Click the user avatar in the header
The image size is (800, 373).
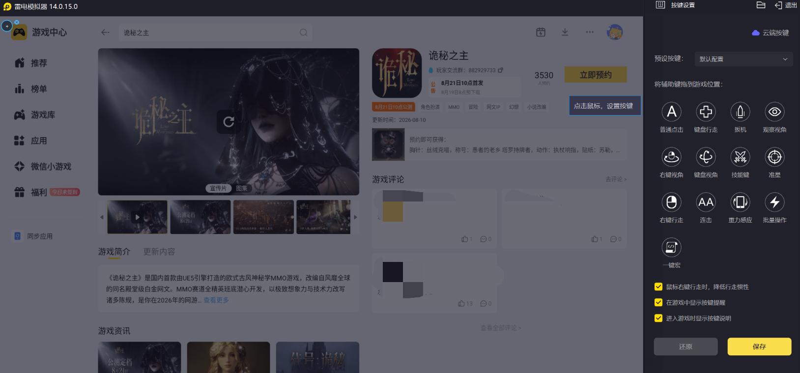coord(615,32)
